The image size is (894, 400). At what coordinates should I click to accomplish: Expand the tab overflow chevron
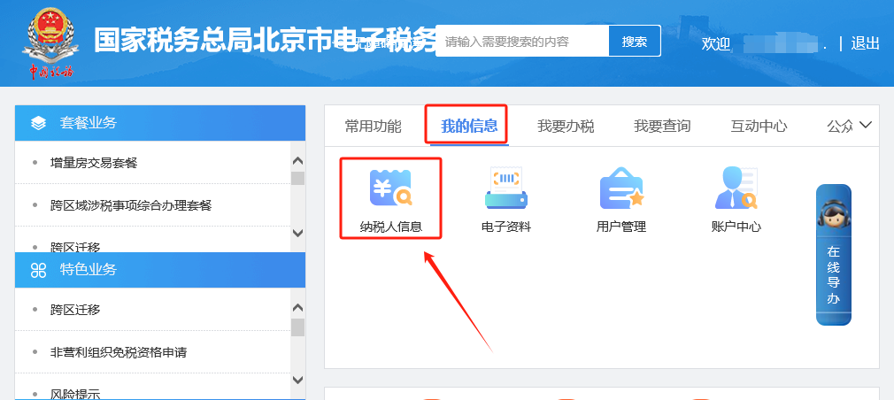(x=866, y=125)
